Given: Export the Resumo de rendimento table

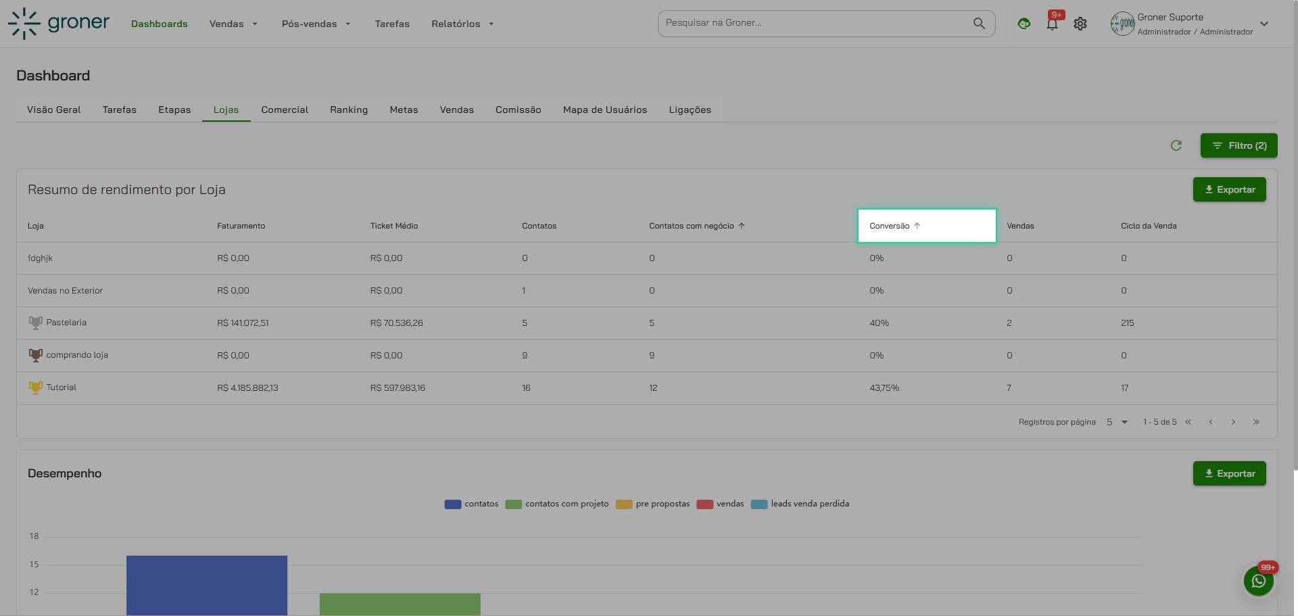Looking at the screenshot, I should 1229,189.
